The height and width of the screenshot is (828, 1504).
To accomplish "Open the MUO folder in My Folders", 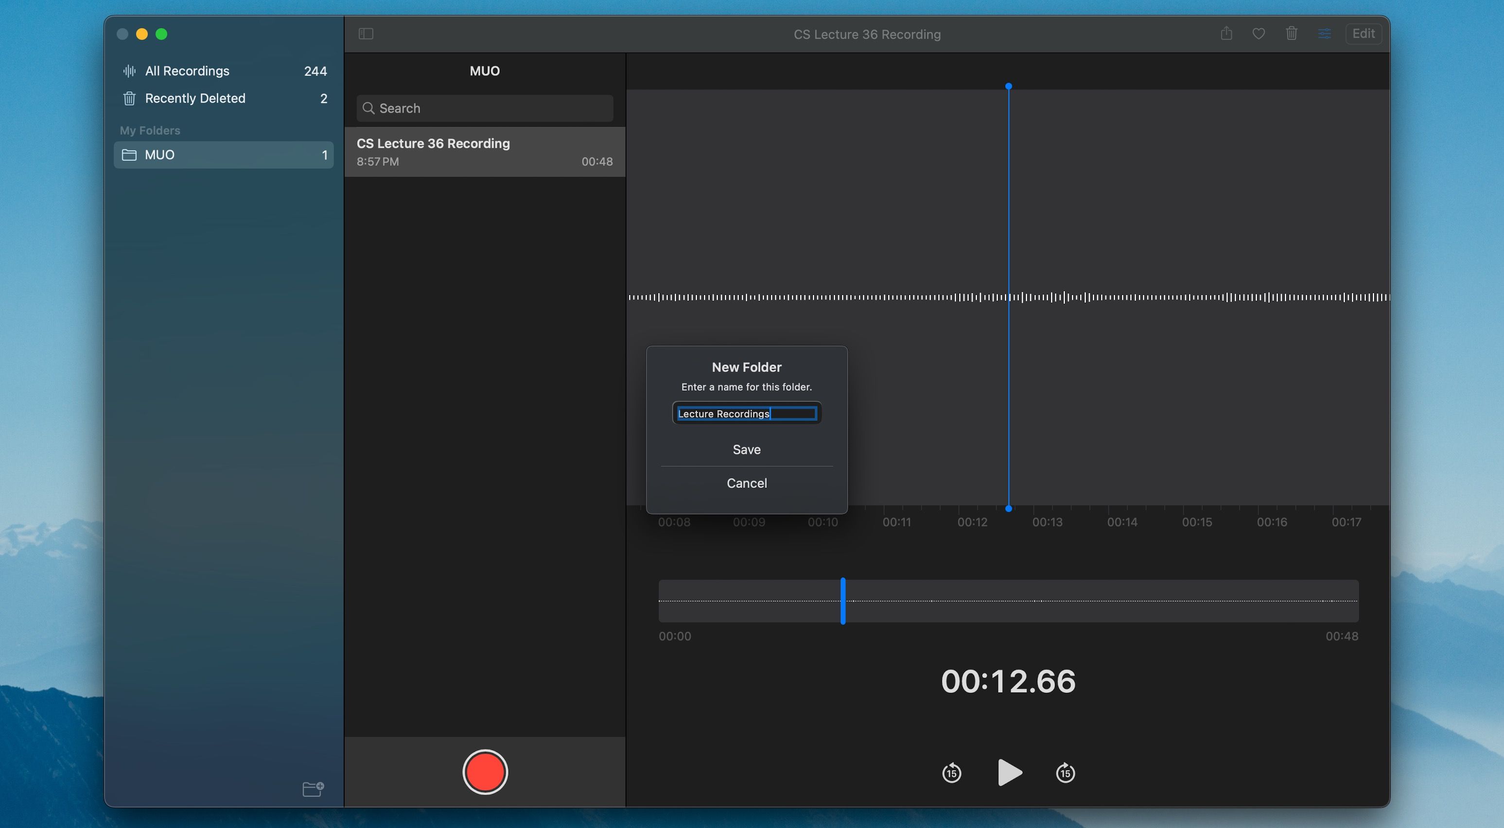I will (x=159, y=155).
